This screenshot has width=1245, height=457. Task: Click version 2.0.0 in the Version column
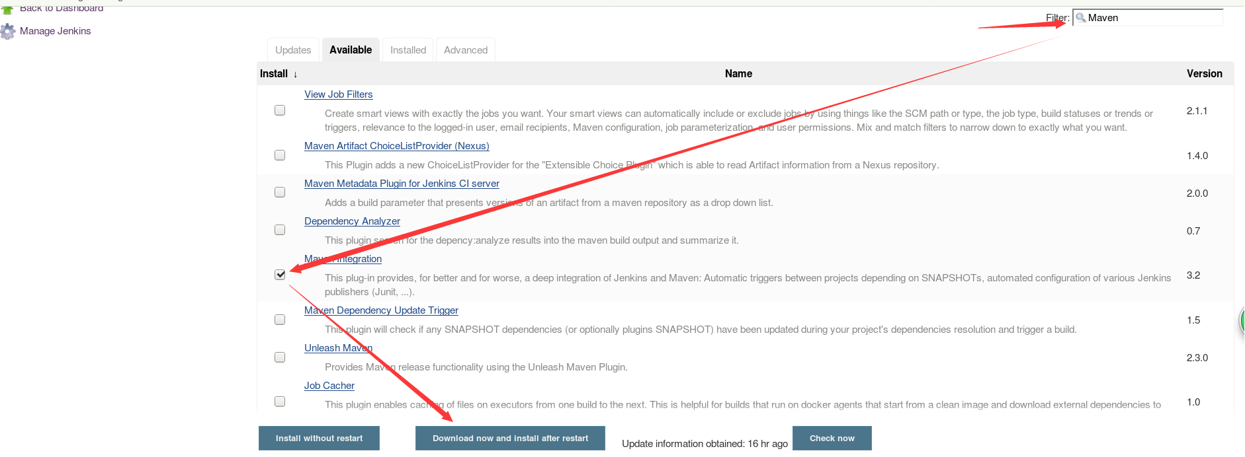(x=1197, y=193)
